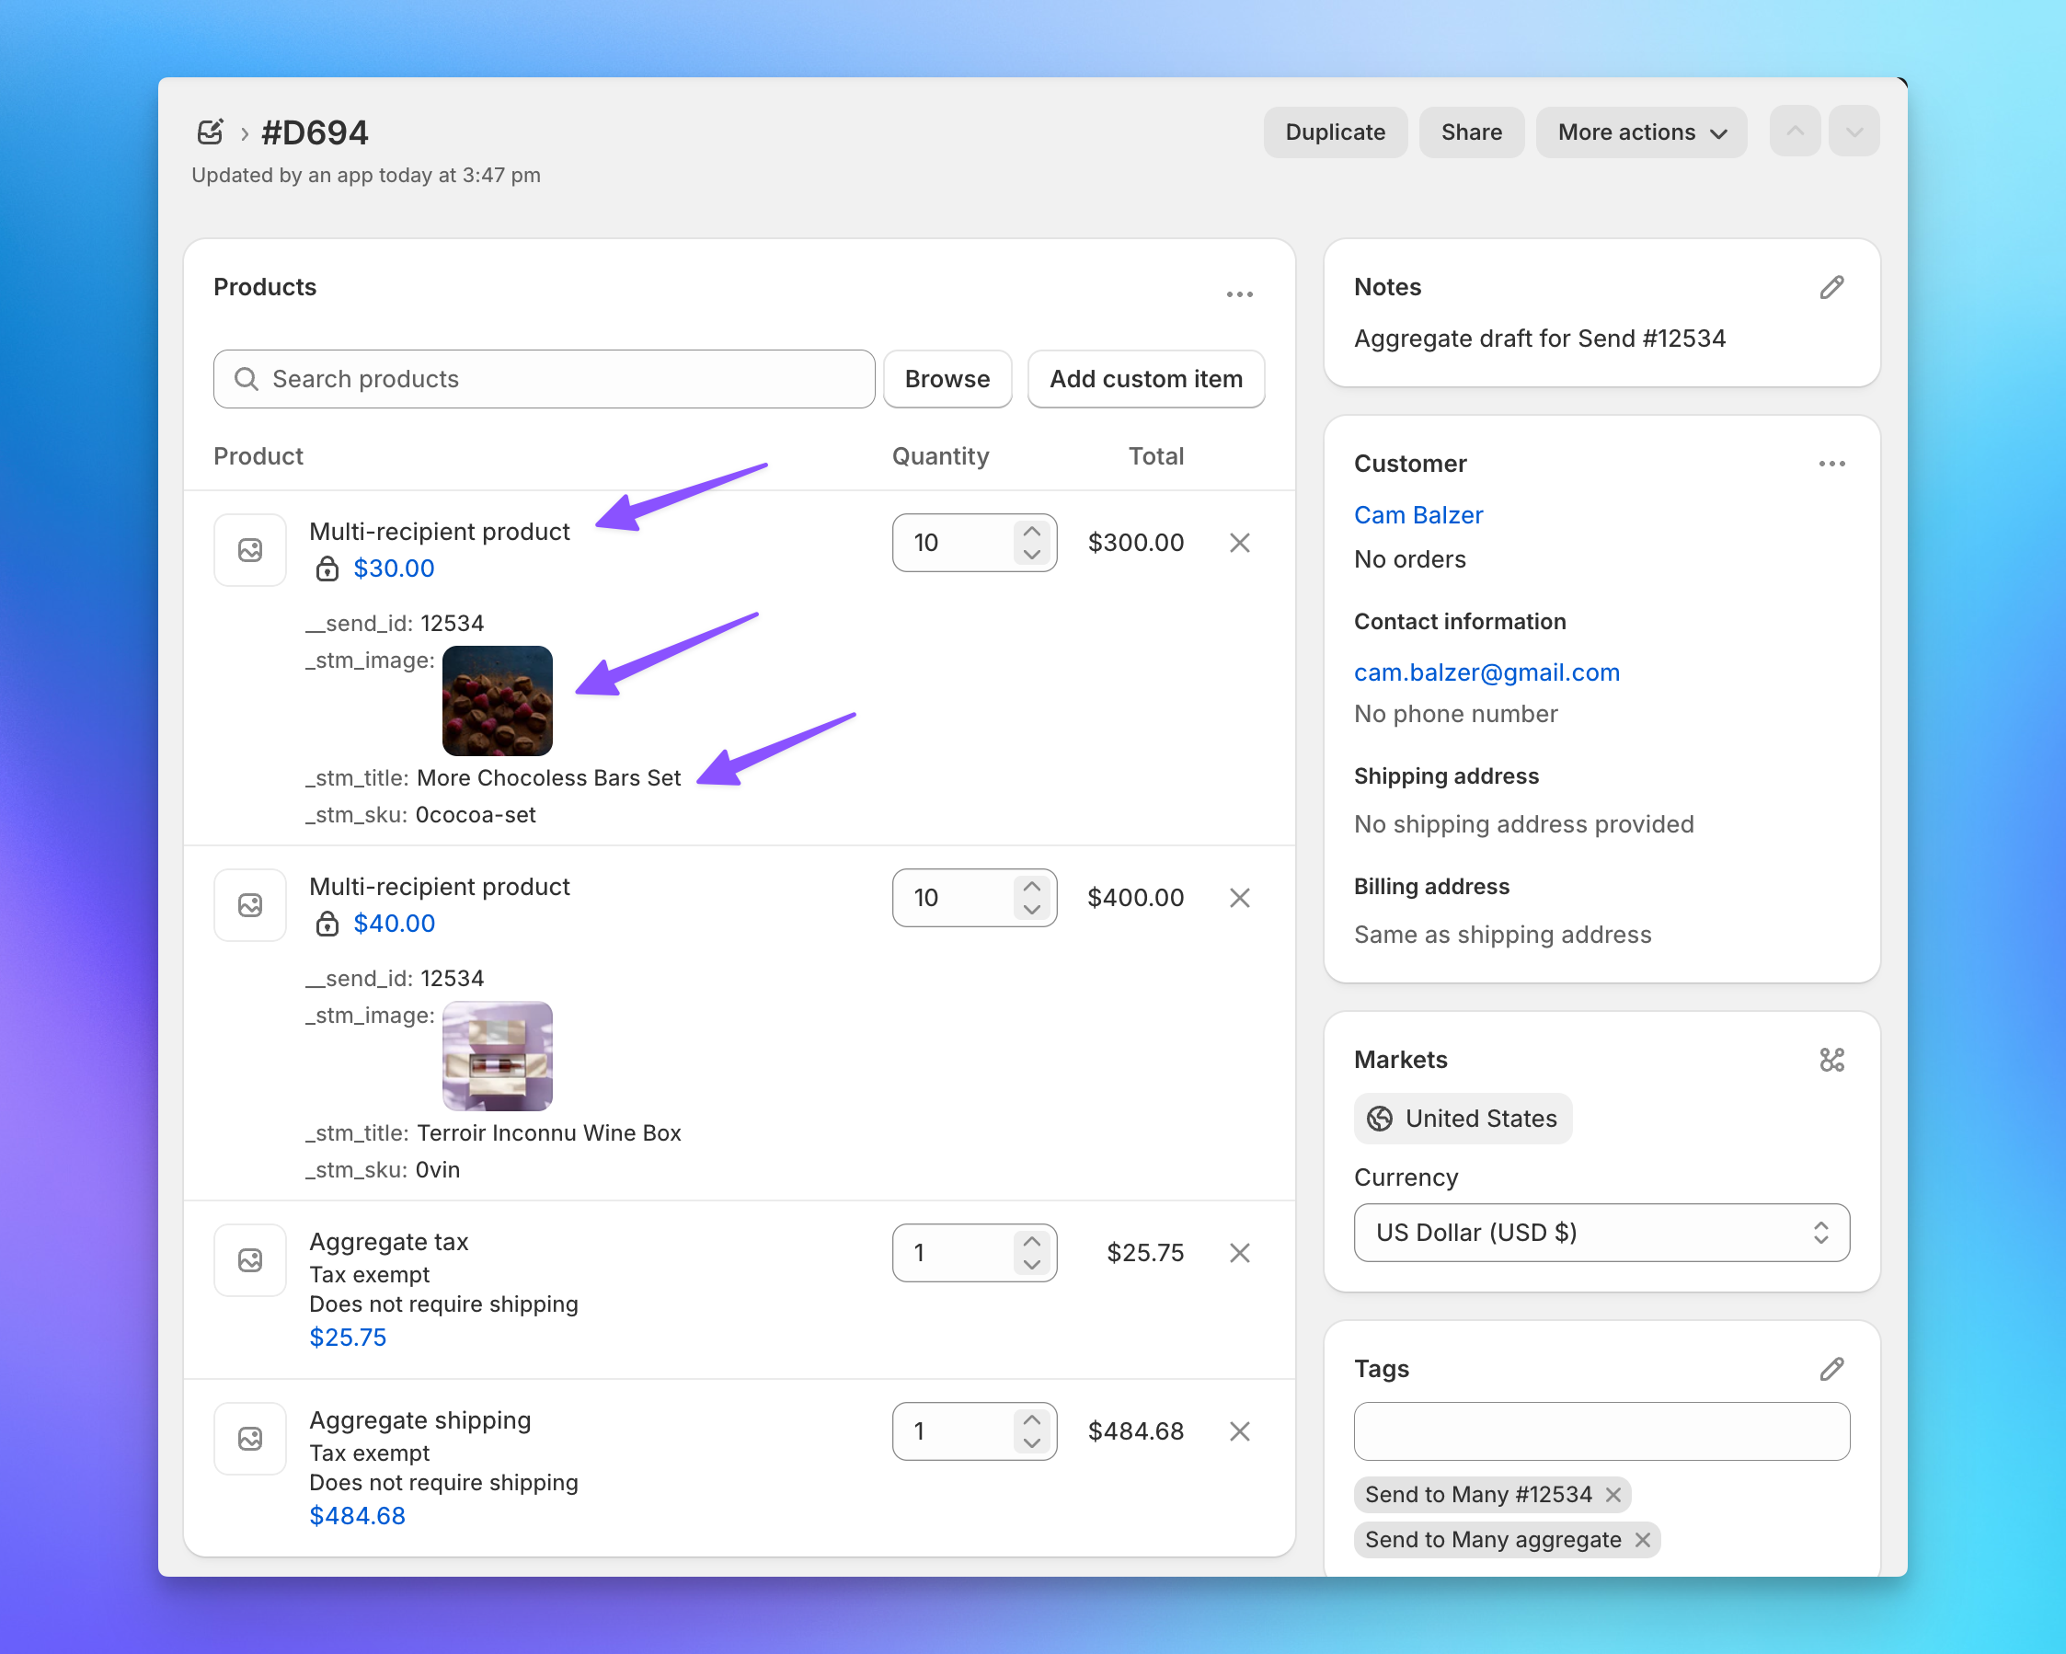
Task: Click the Markets manage icon
Action: (1832, 1060)
